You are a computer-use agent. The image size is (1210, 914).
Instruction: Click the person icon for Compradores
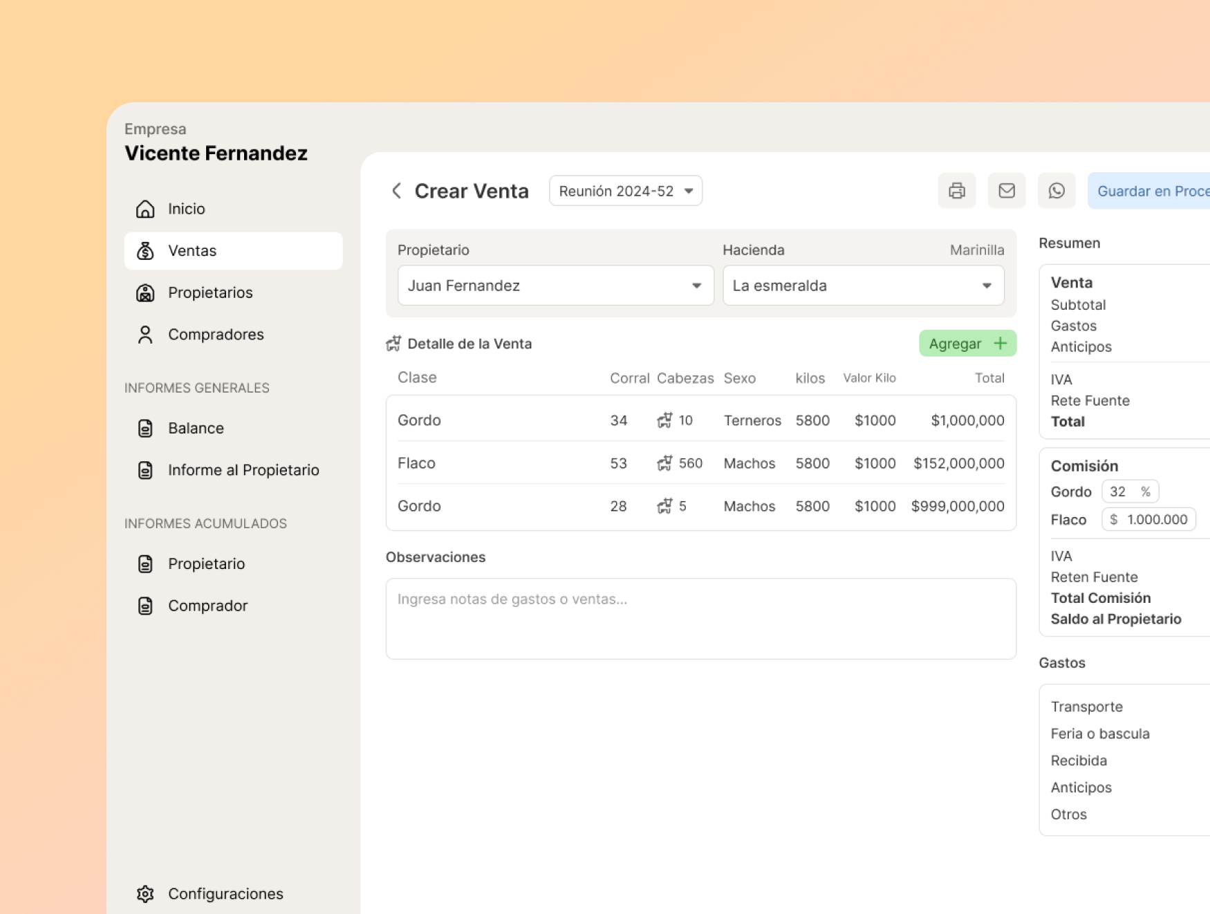tap(145, 335)
